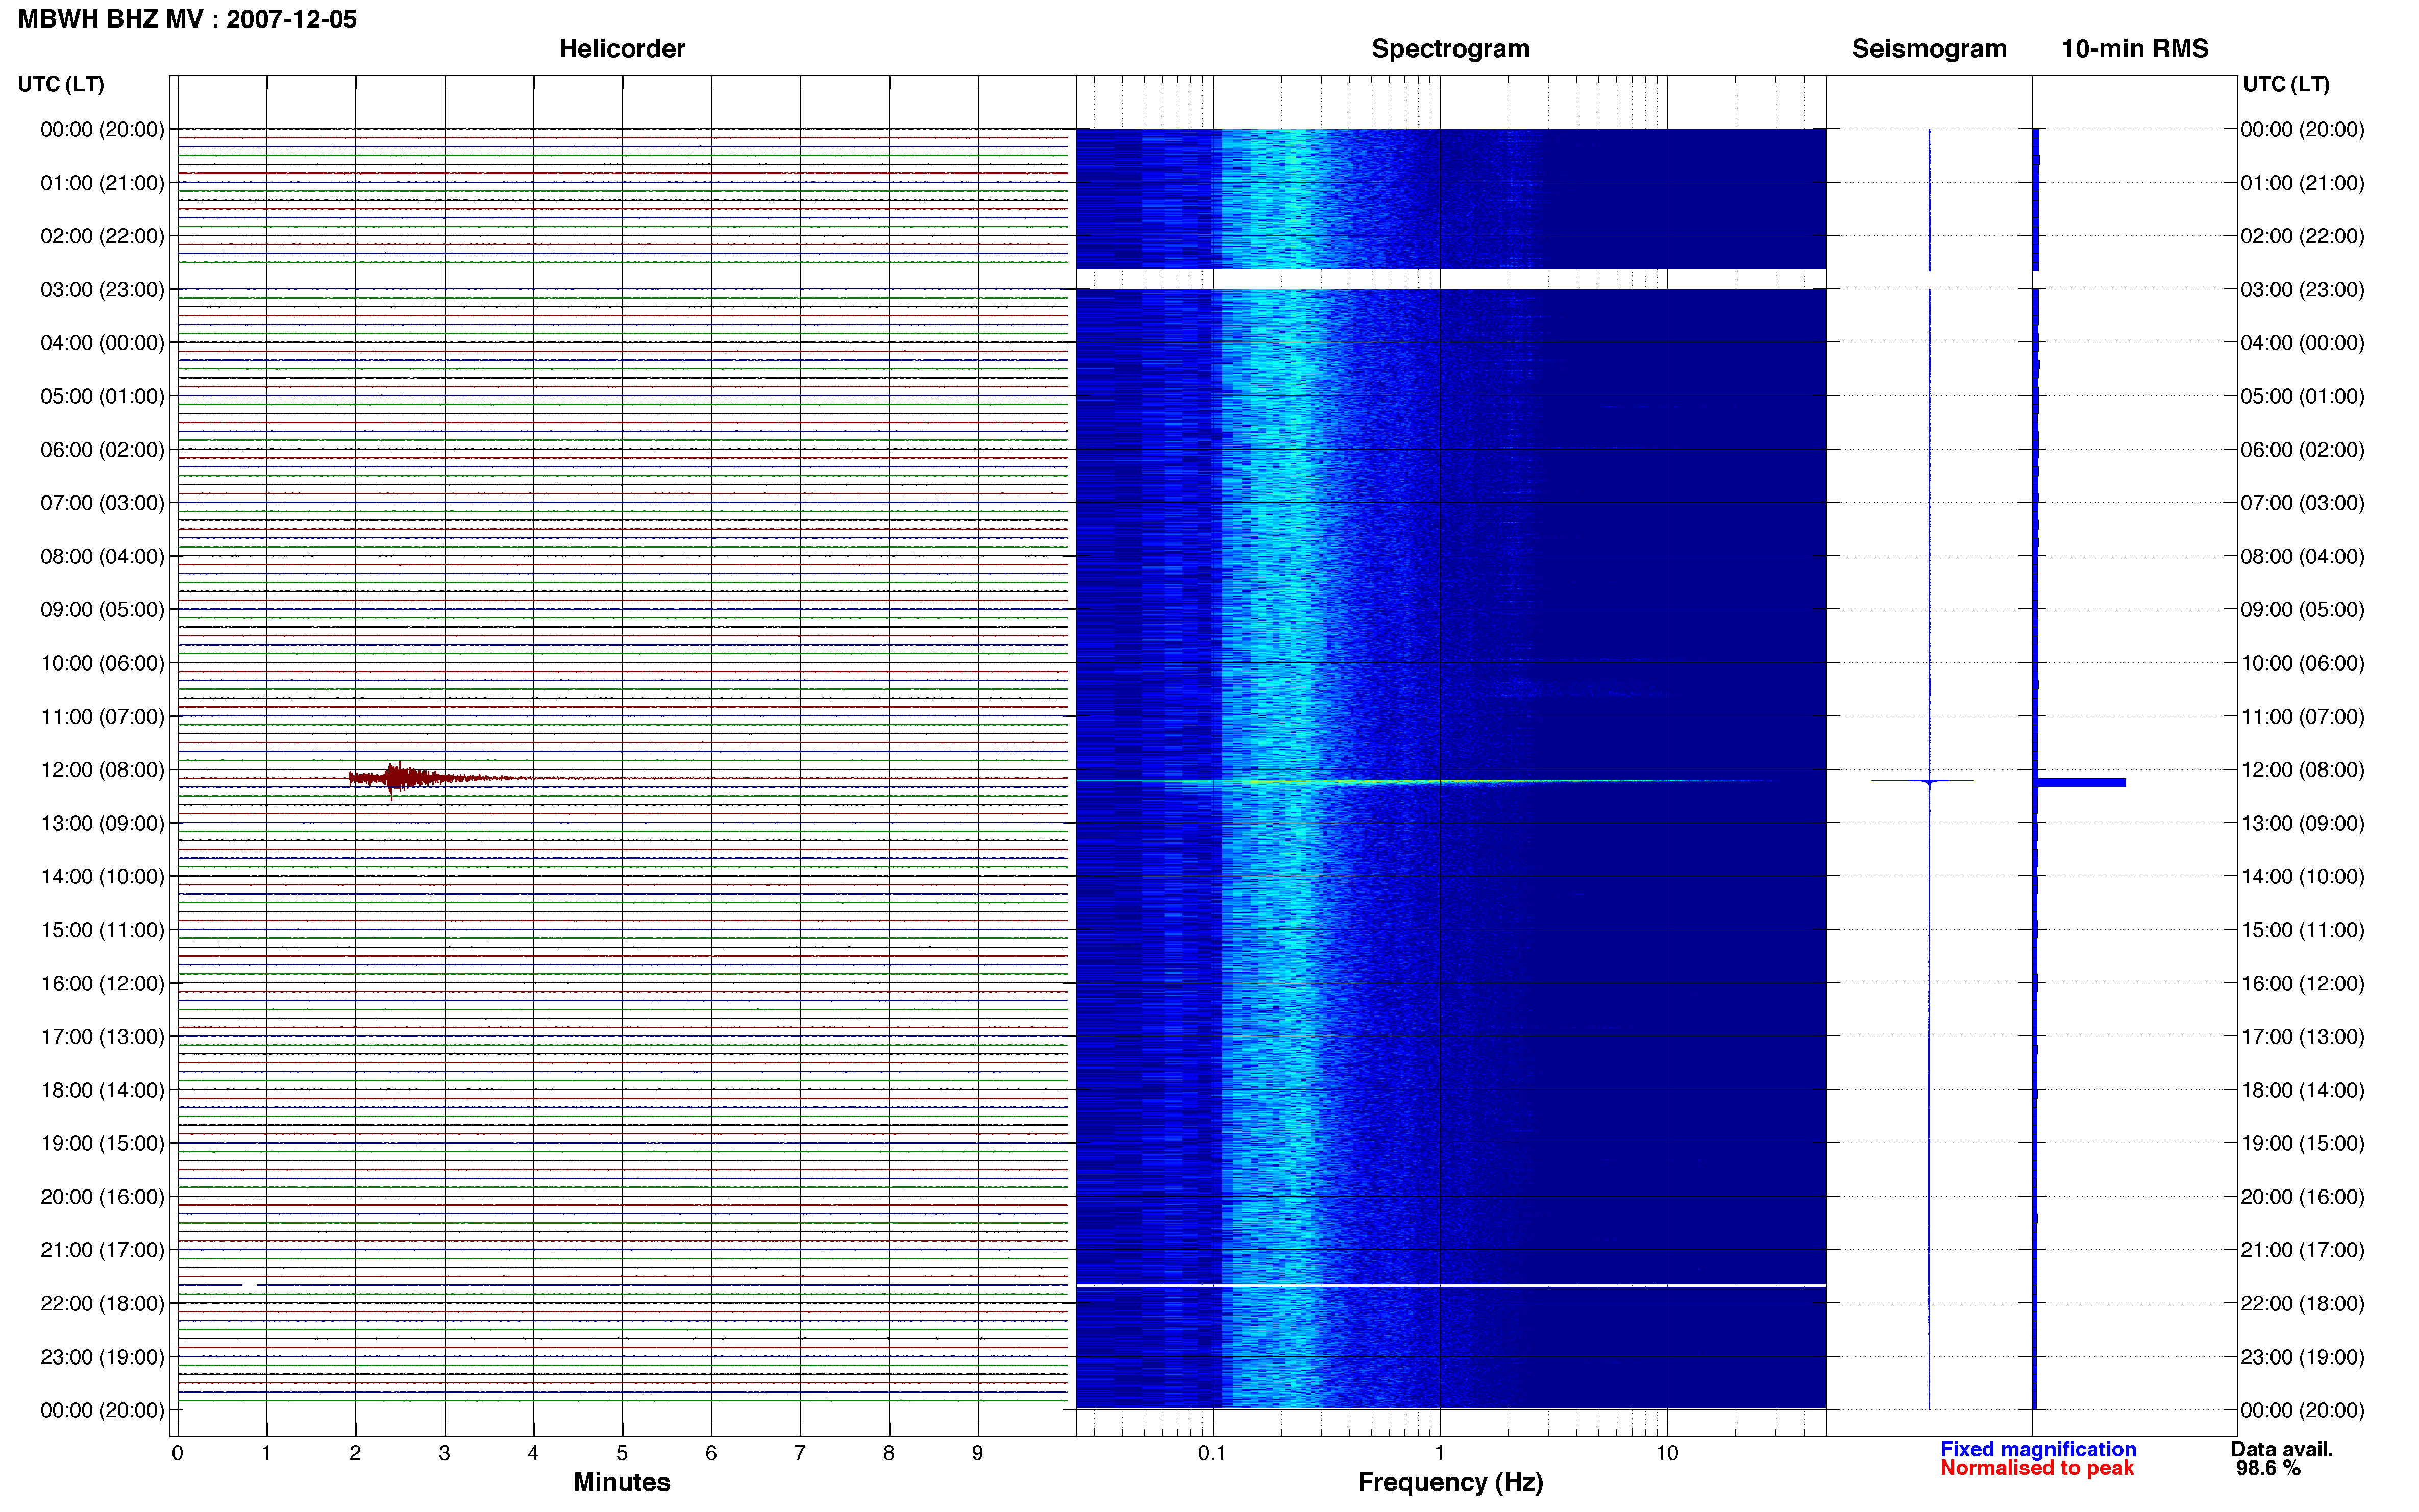Click the right 'UTC (LT)' axis label
This screenshot has height=1512, width=2419.
point(2286,84)
